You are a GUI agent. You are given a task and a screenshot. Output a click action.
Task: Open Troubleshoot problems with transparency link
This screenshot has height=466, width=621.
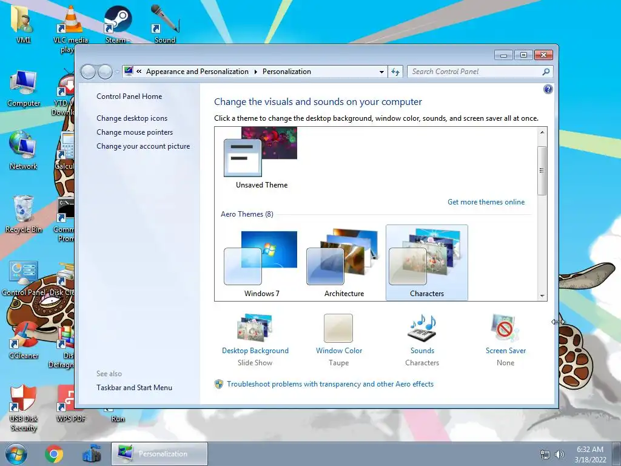coord(331,384)
